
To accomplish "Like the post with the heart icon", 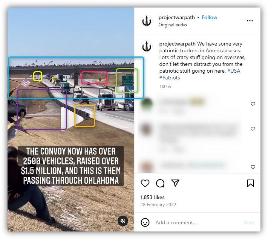I will [145, 183].
